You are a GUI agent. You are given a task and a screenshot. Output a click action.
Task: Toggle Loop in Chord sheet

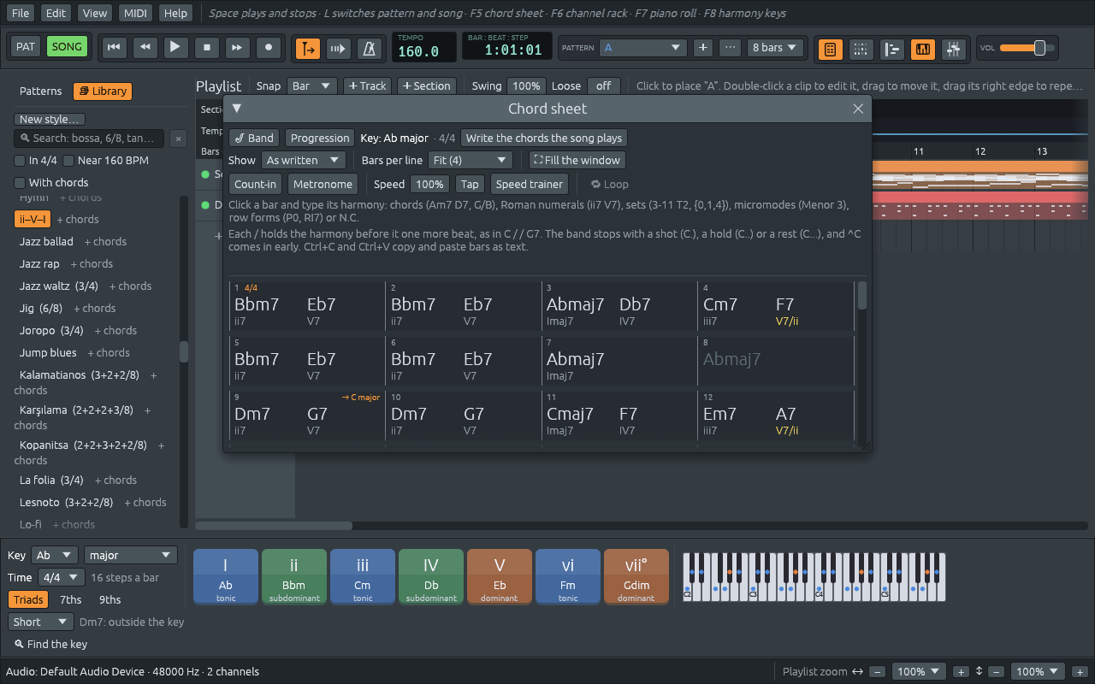point(609,184)
